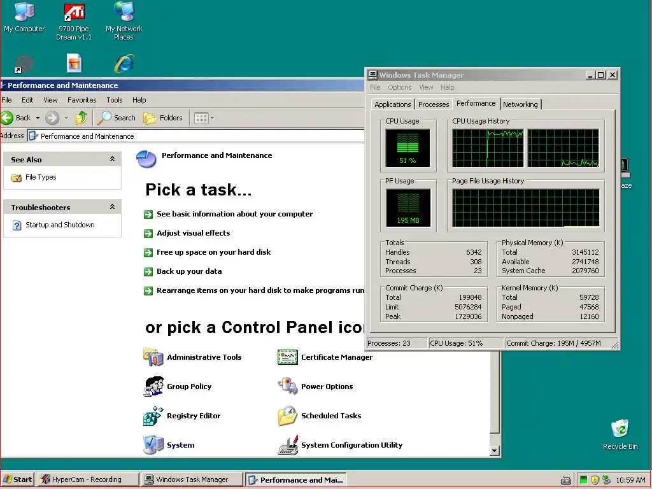
Task: Open the Recycle Bin
Action: click(x=620, y=434)
